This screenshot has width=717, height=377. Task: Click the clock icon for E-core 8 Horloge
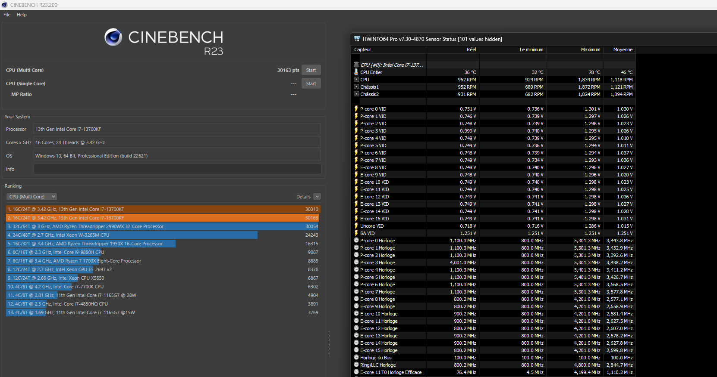[x=356, y=299]
